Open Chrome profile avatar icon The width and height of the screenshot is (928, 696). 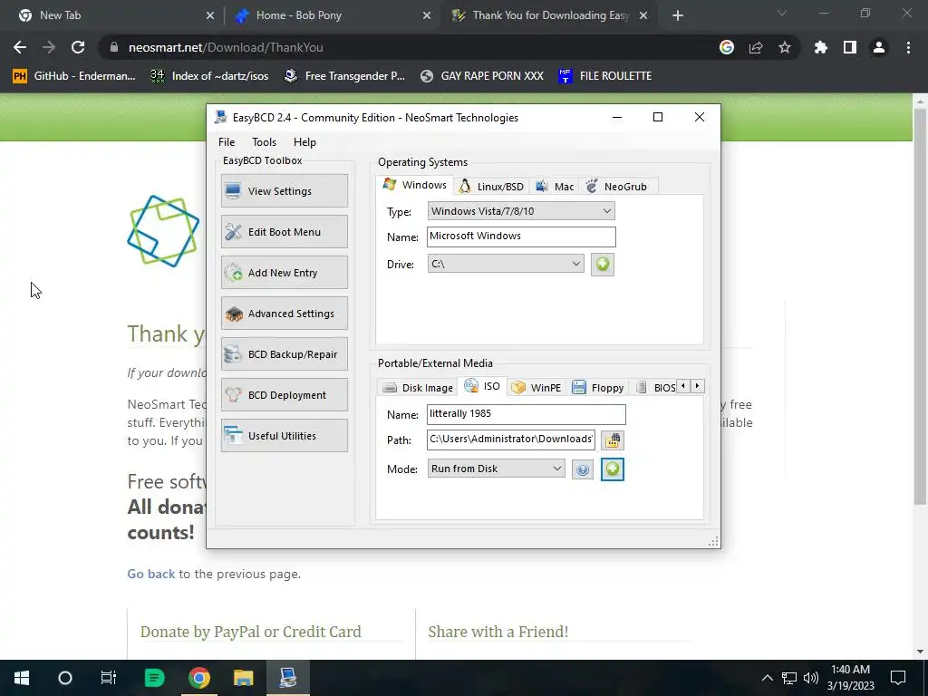tap(879, 47)
